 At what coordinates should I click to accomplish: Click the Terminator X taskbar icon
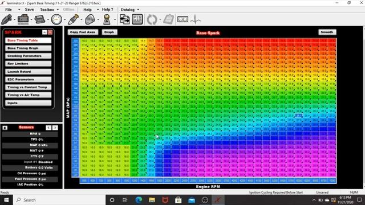[218, 200]
